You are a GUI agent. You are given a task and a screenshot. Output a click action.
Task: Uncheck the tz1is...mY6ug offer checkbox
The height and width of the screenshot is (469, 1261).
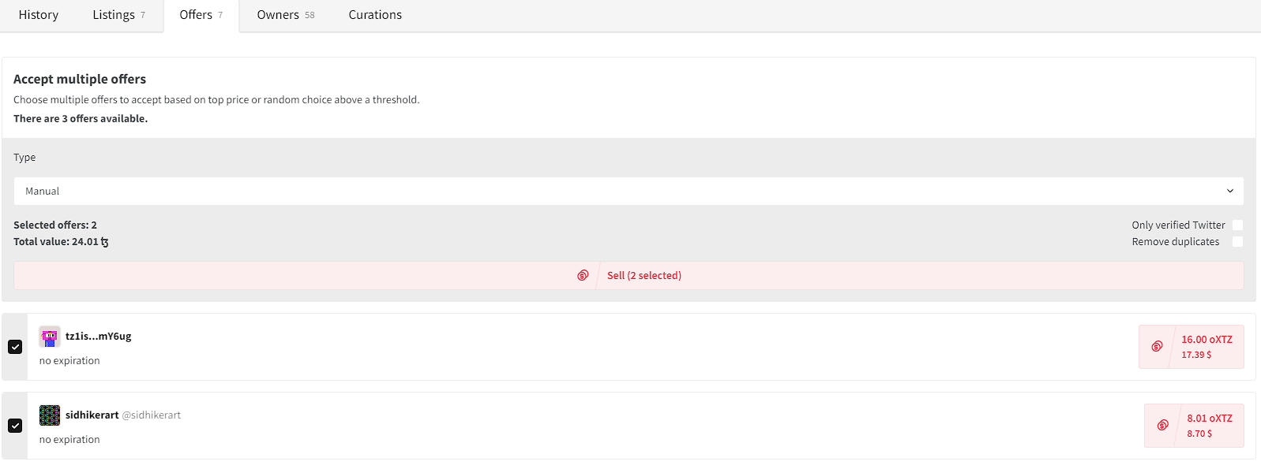[15, 347]
